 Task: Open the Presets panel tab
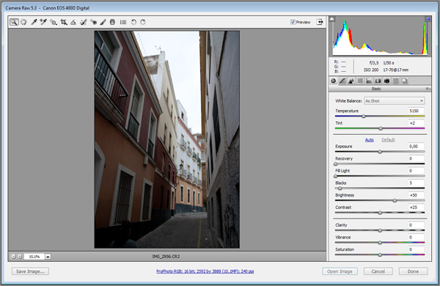[x=396, y=81]
